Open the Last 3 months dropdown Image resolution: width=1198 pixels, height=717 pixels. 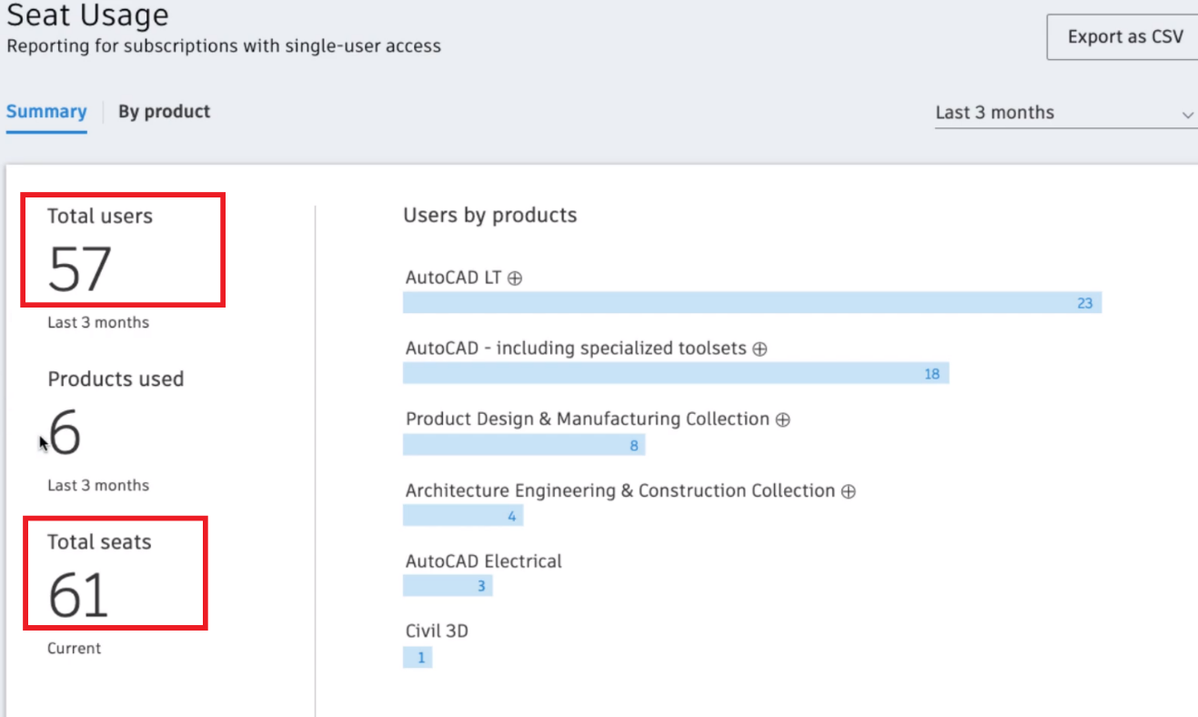coord(1065,113)
